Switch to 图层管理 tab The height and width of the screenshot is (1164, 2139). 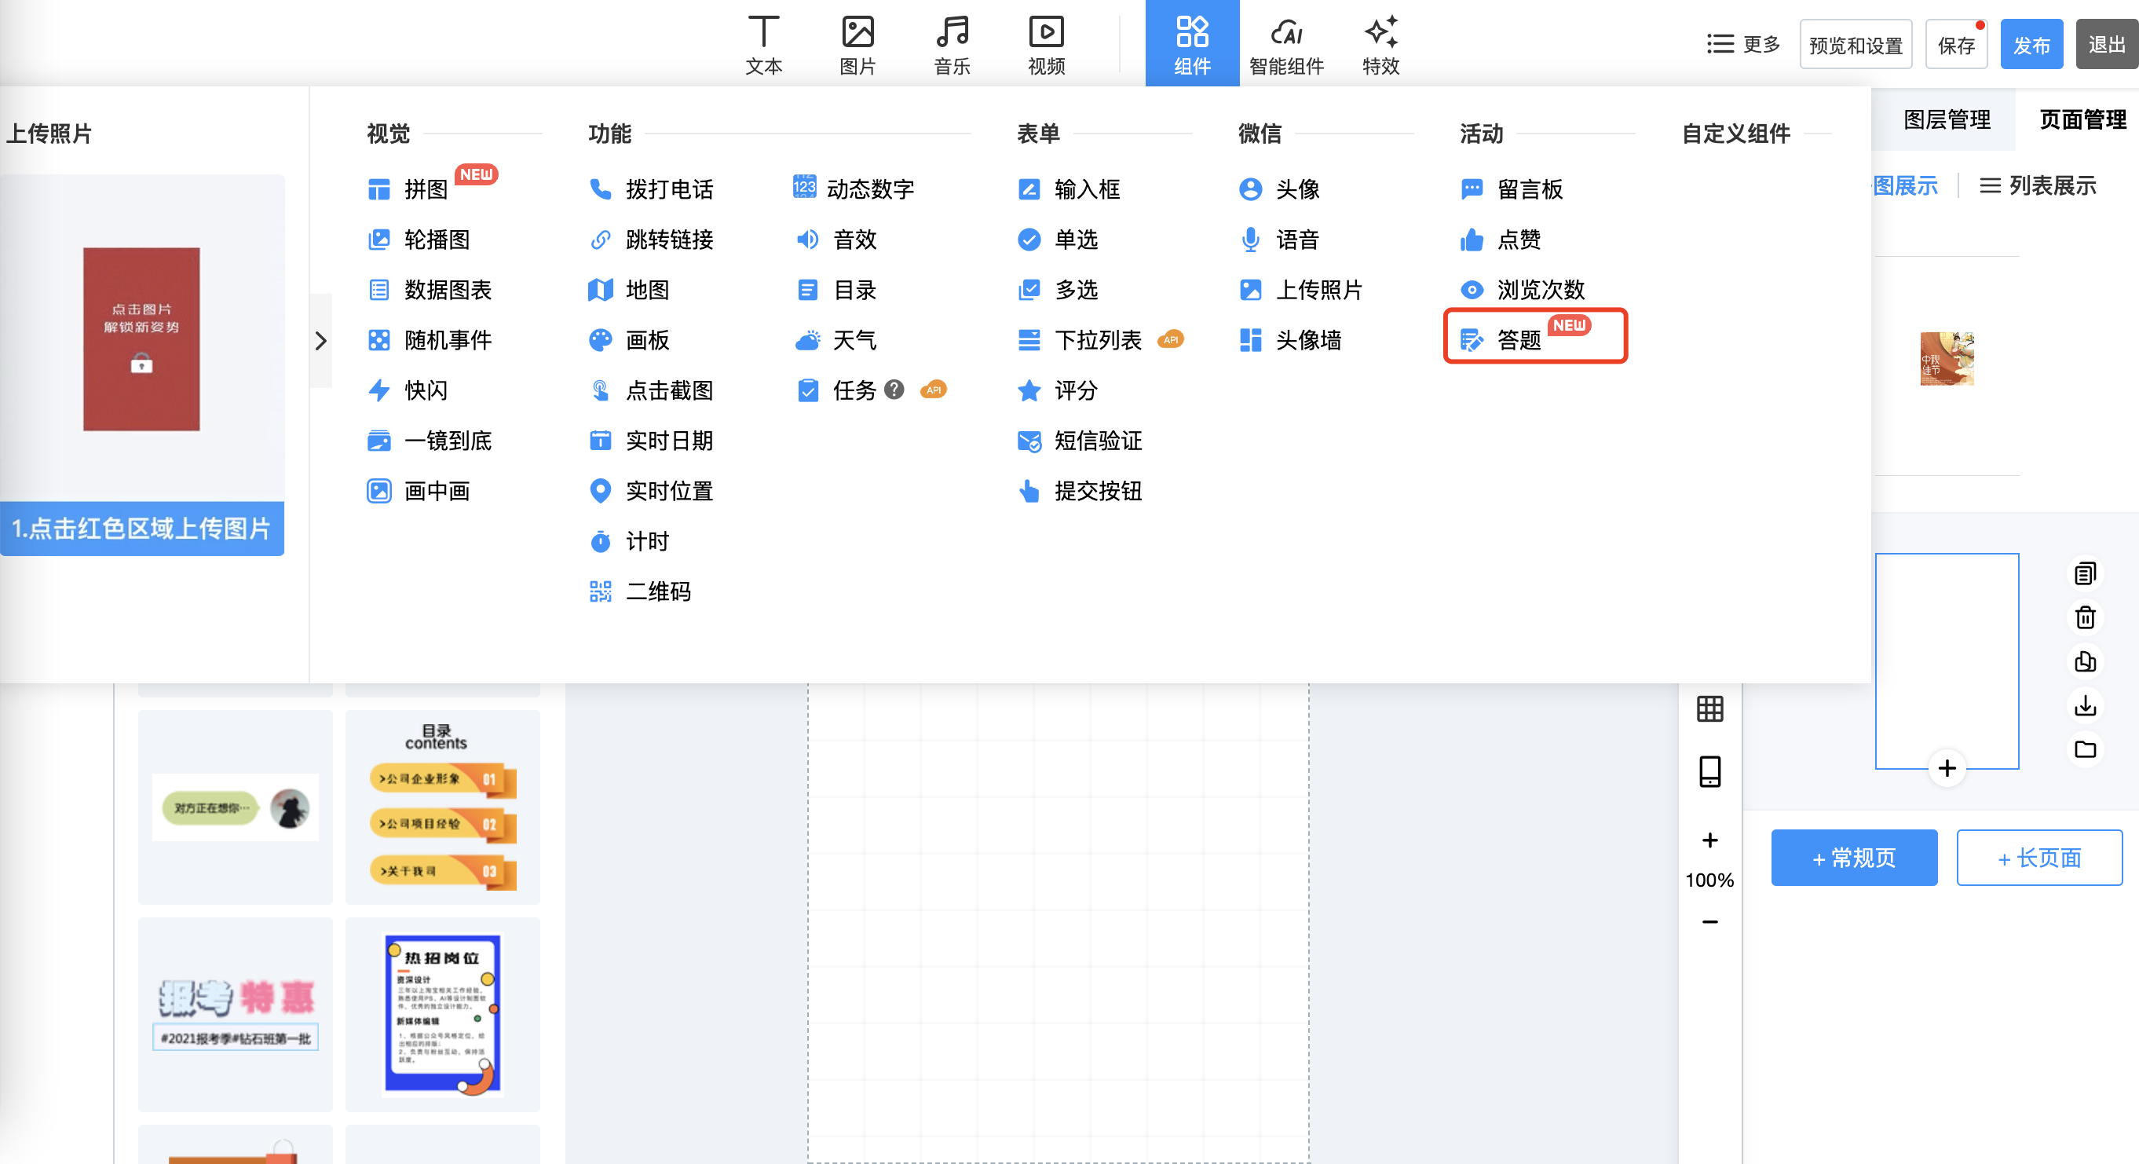coord(1946,119)
